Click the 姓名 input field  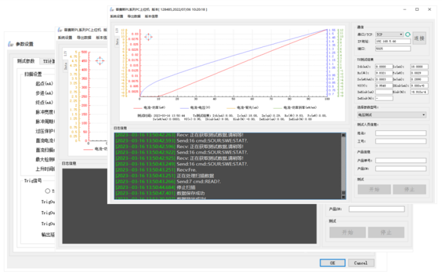click(x=401, y=134)
